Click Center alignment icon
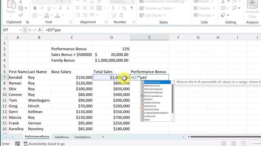This screenshot has height=146, width=261. (85, 8)
